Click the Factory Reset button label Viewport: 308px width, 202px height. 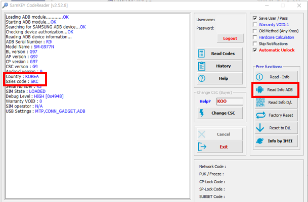(281, 115)
